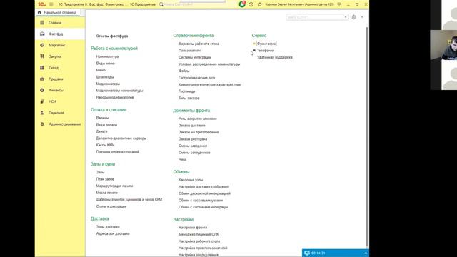The image size is (457, 257).
Task: Click the Главное section icon in sidebar
Action: pos(42,22)
